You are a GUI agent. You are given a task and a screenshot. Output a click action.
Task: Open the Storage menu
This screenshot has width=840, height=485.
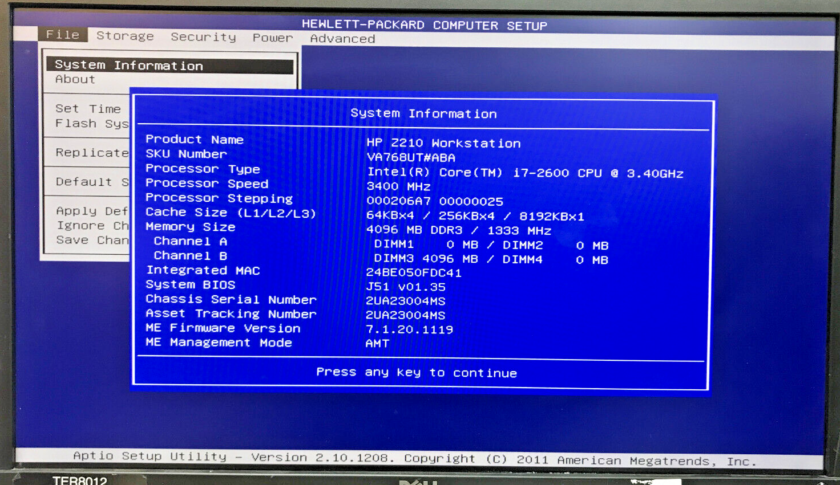coord(125,36)
